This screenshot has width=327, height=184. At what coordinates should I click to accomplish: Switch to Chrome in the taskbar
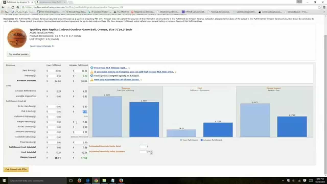click(96, 180)
